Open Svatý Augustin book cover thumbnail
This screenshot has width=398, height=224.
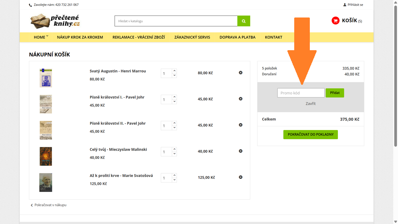pyautogui.click(x=46, y=78)
